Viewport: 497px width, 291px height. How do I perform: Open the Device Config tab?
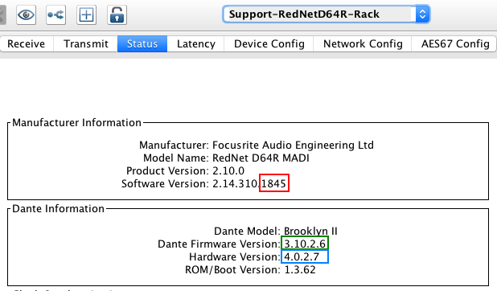click(269, 43)
